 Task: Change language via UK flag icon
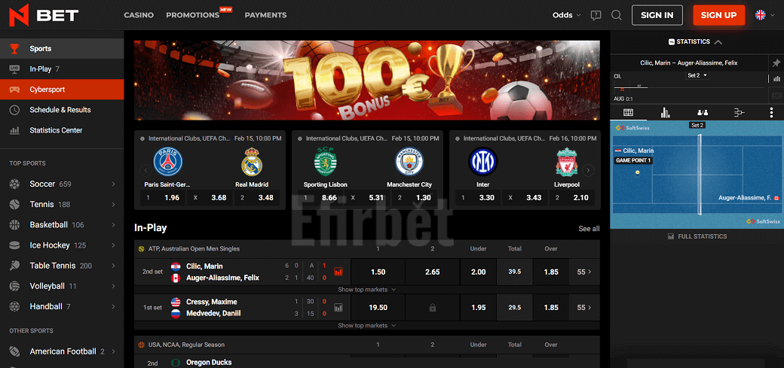tap(761, 15)
